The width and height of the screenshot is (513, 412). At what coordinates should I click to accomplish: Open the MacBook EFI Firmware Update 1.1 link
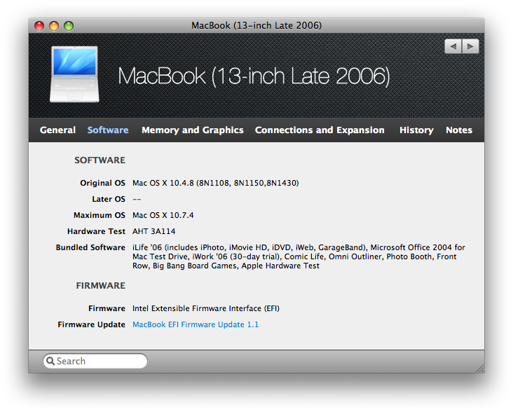pos(196,324)
